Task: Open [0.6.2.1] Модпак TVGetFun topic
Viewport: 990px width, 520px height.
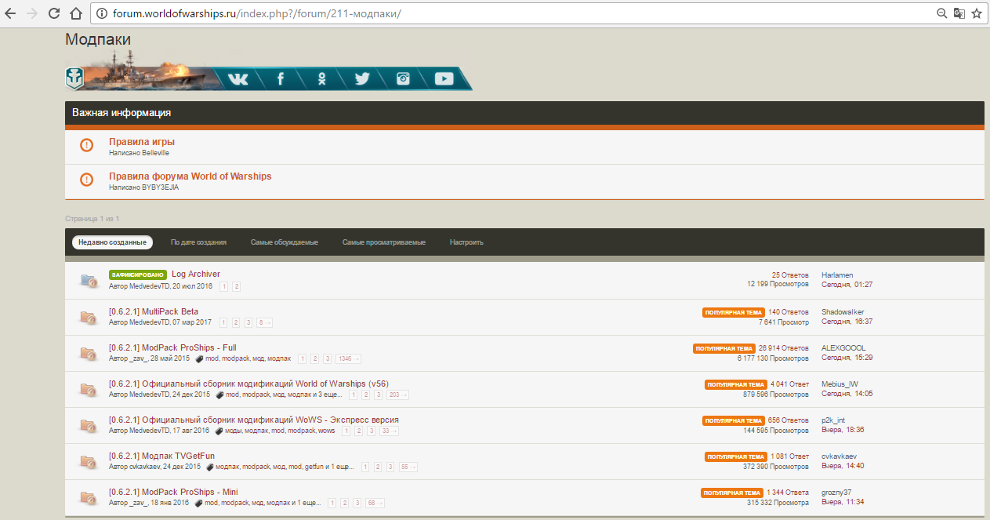Action: click(x=161, y=456)
